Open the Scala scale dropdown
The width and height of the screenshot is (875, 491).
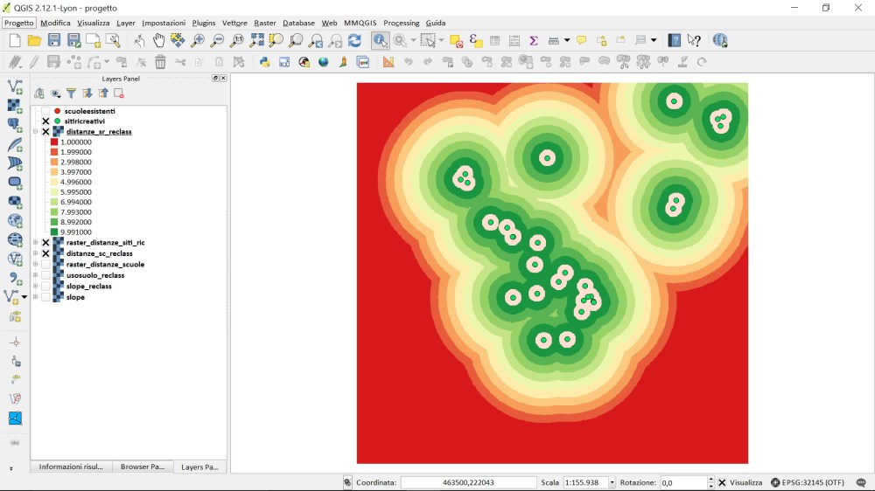click(612, 482)
